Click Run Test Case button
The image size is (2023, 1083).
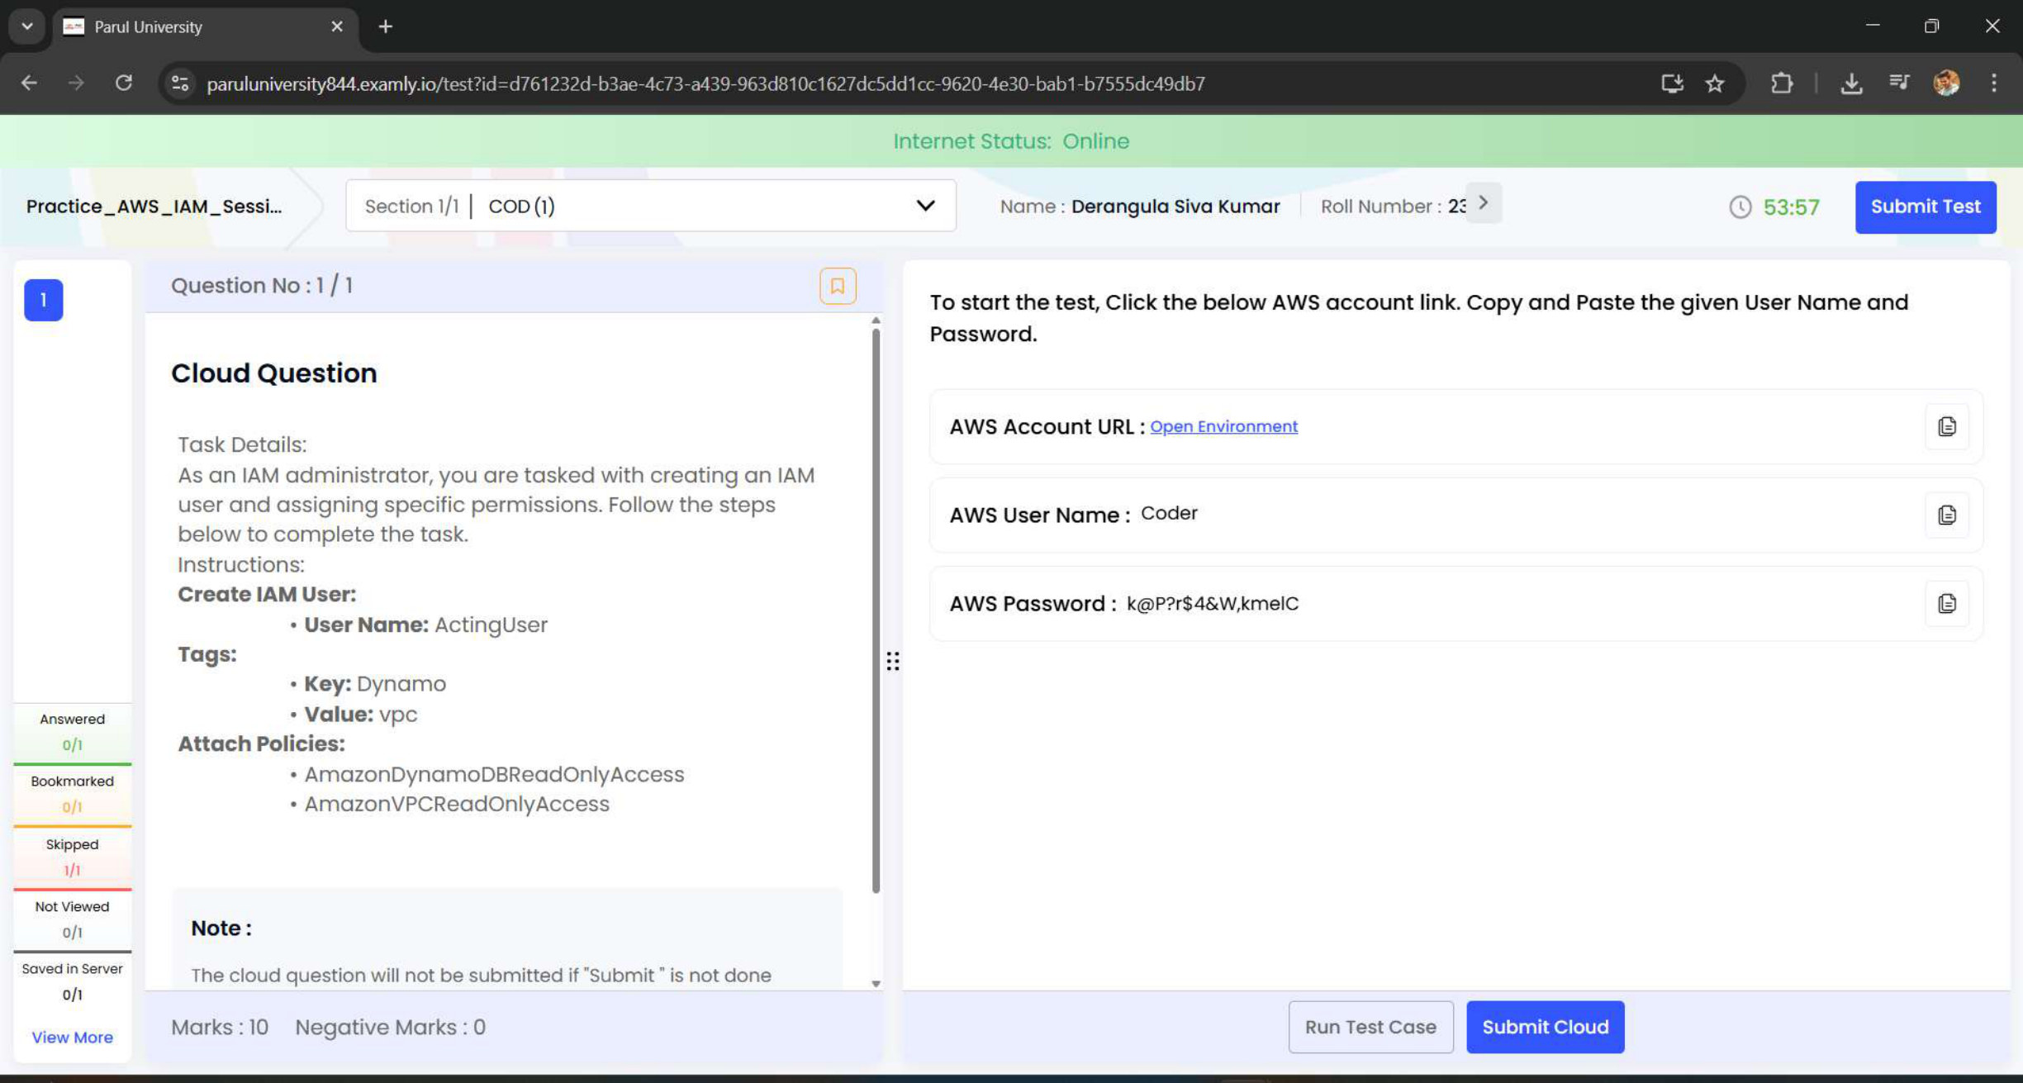coord(1370,1027)
